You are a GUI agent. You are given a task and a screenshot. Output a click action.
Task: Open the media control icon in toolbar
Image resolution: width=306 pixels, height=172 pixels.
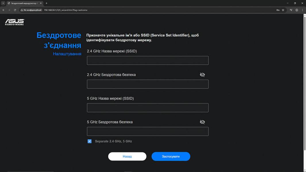tap(291, 10)
